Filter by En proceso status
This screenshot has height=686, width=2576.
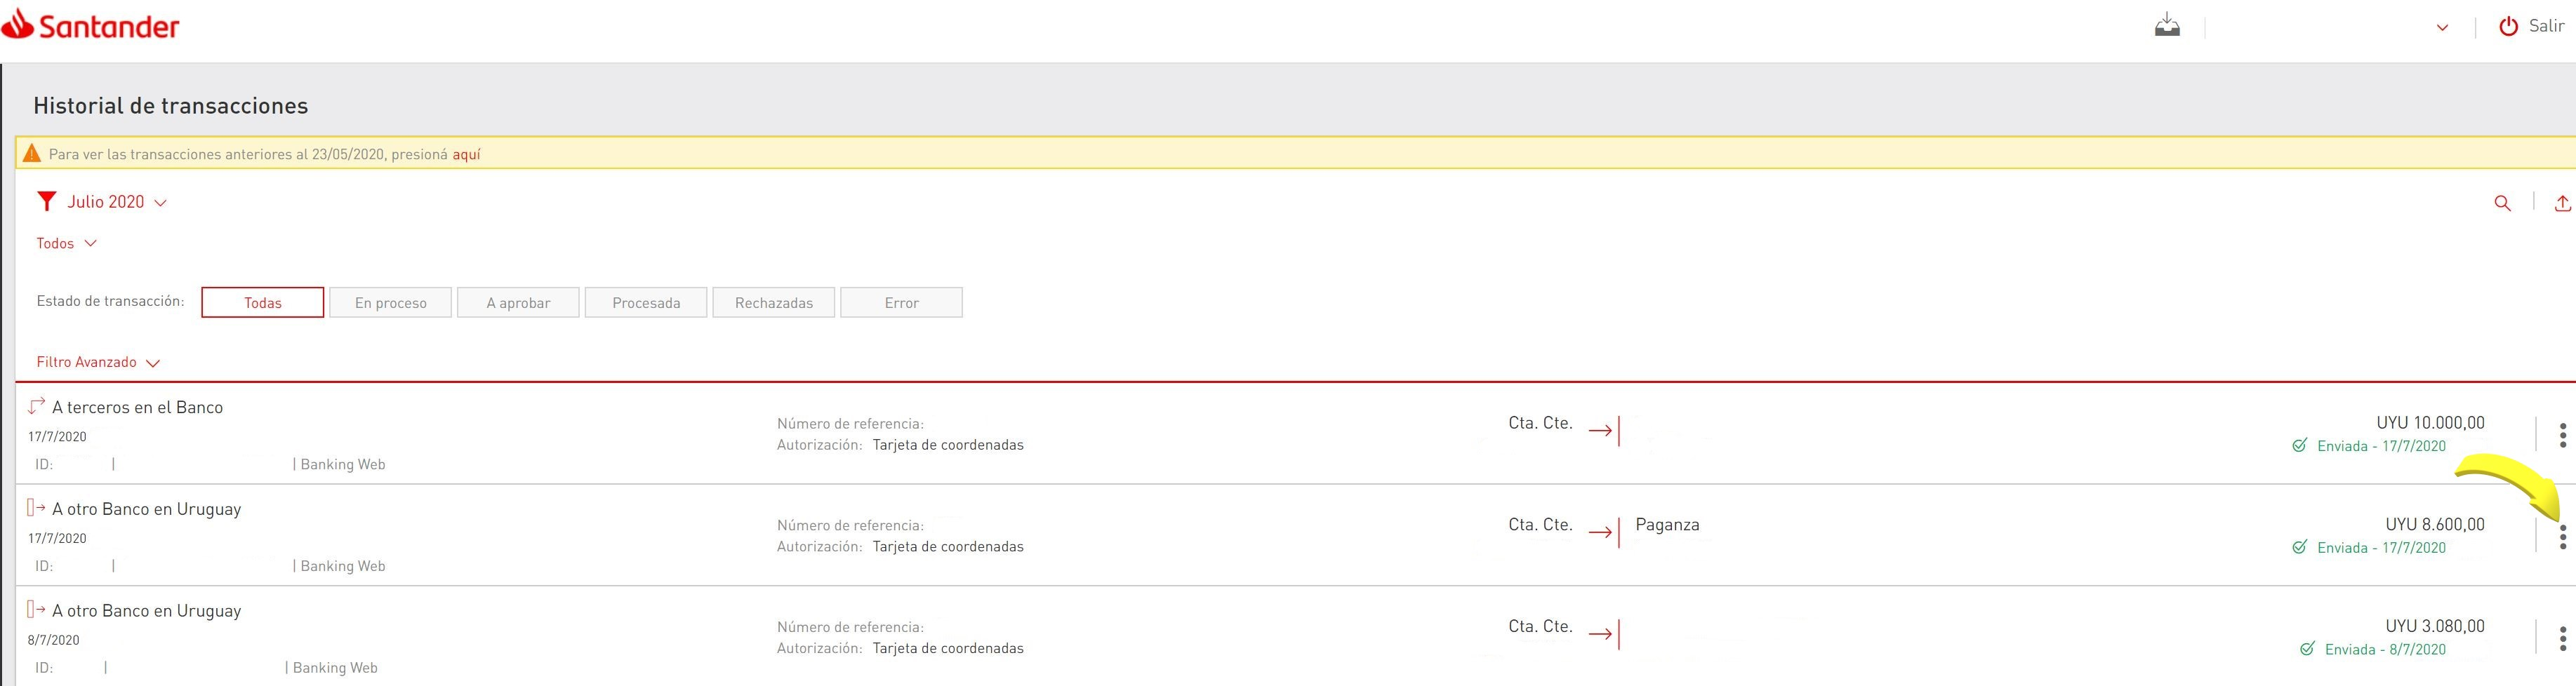pos(390,303)
